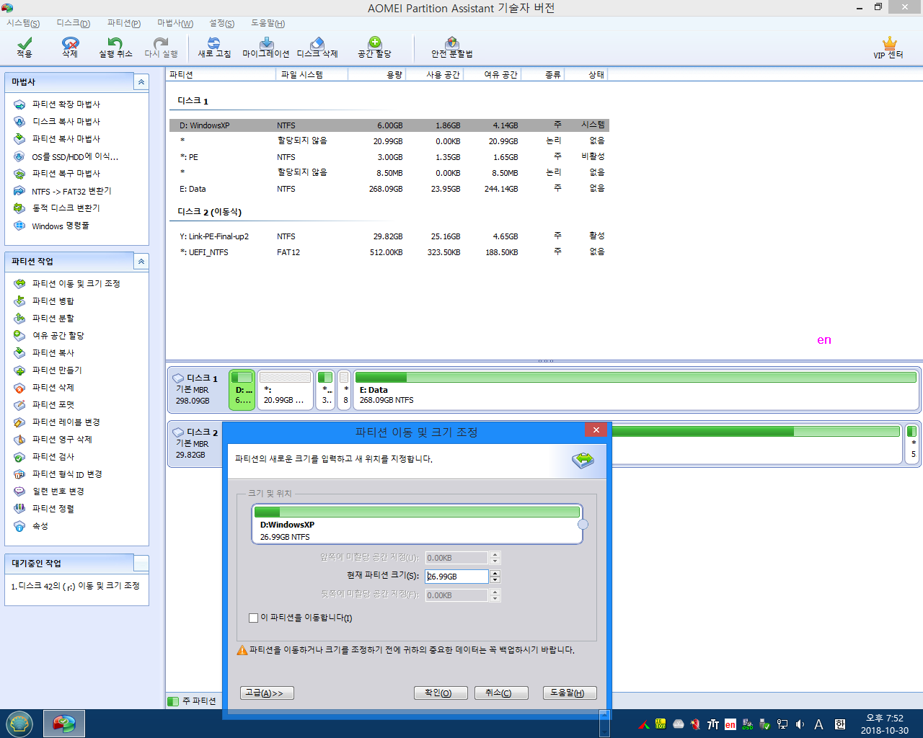Select the E: Data partition block in disk map
Image resolution: width=923 pixels, height=738 pixels.
pyautogui.click(x=636, y=389)
